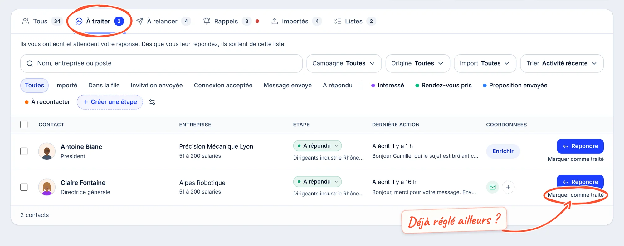Switch to the Importés tab

296,21
